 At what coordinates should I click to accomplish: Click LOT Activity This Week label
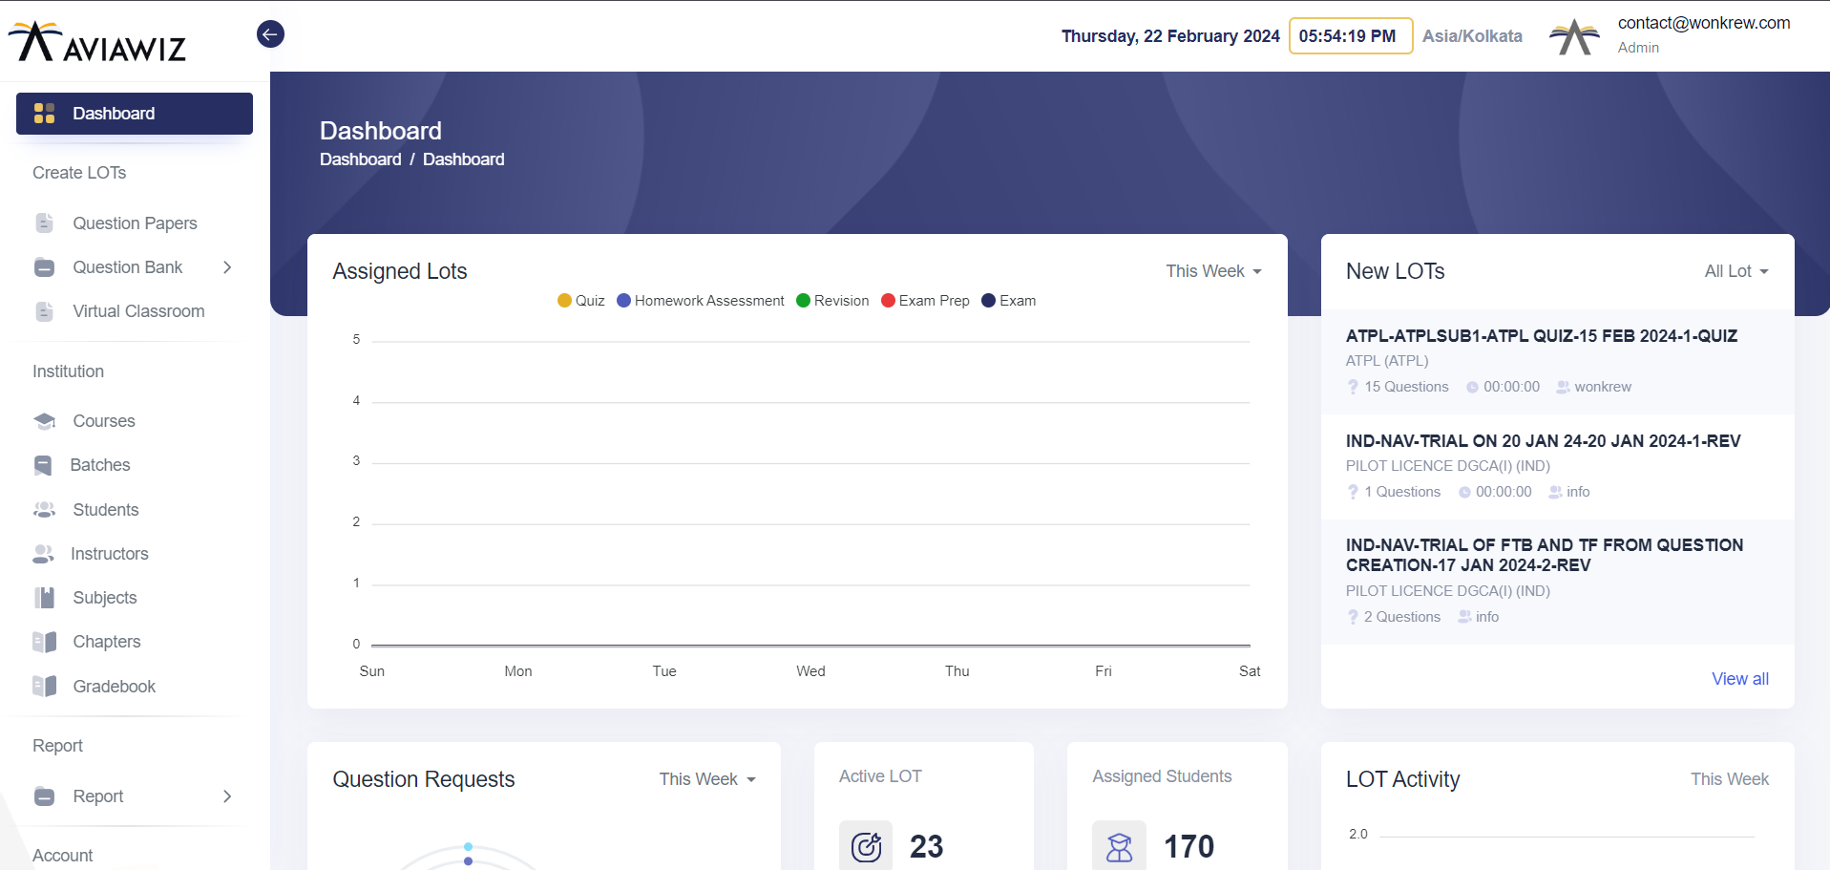(x=1730, y=779)
